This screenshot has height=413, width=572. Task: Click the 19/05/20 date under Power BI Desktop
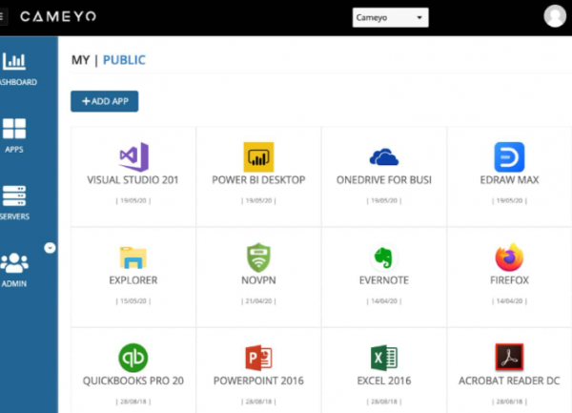pos(258,200)
